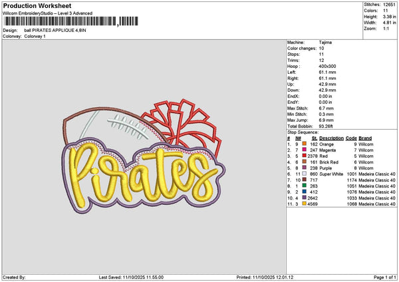Click the Red thread color swatch
Viewport: 399px width, 282px height.
pos(304,156)
